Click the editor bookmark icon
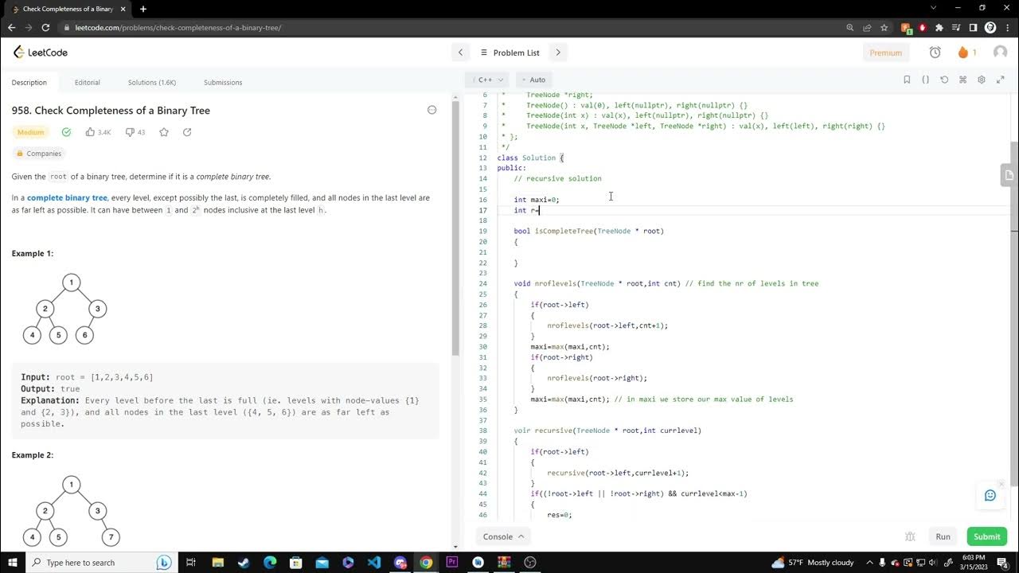The height and width of the screenshot is (573, 1019). [907, 80]
